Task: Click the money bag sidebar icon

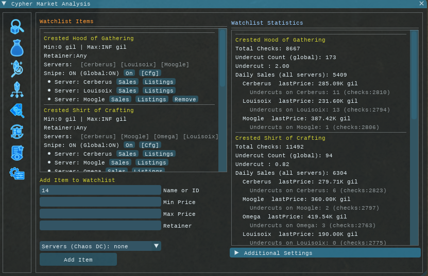Action: click(17, 48)
